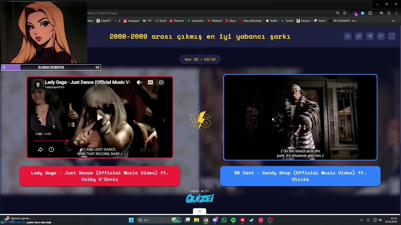The height and width of the screenshot is (225, 401).
Task: Open Kitap | Bkmkitap bookmark
Action: 250,21
